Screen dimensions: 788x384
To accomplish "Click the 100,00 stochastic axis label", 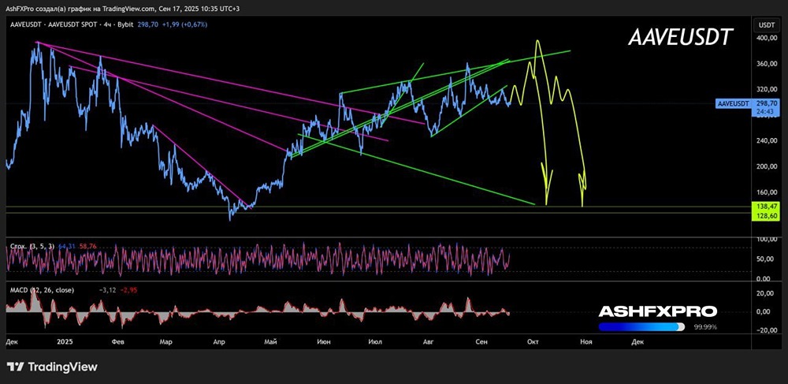I will point(768,240).
